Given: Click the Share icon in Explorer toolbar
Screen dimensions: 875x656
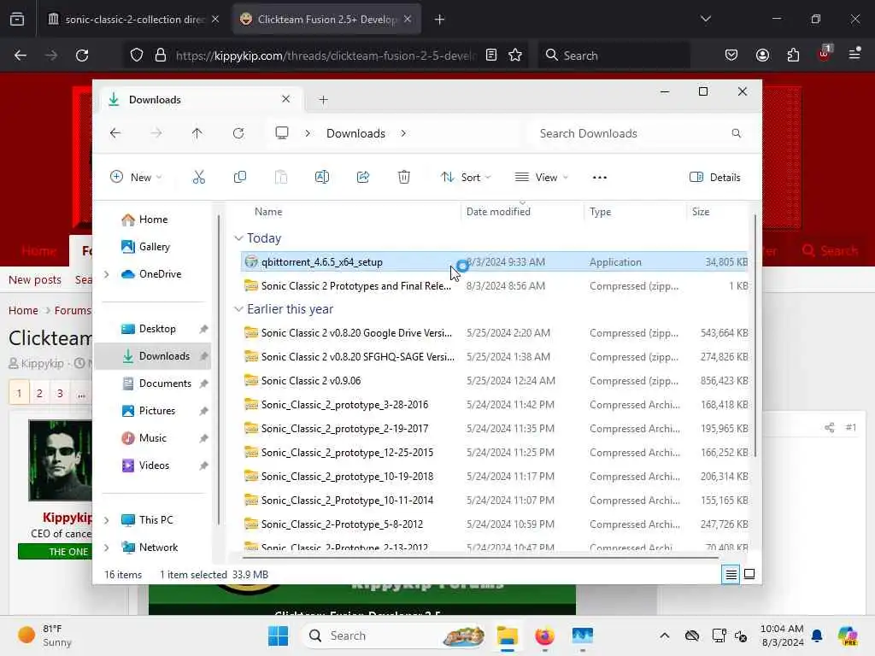Looking at the screenshot, I should tap(362, 178).
